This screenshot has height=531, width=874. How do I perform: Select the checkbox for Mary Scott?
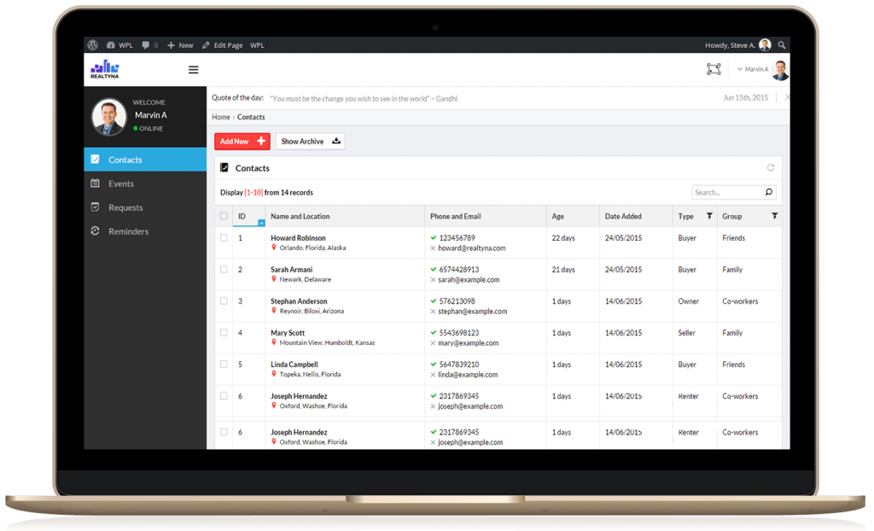[224, 333]
